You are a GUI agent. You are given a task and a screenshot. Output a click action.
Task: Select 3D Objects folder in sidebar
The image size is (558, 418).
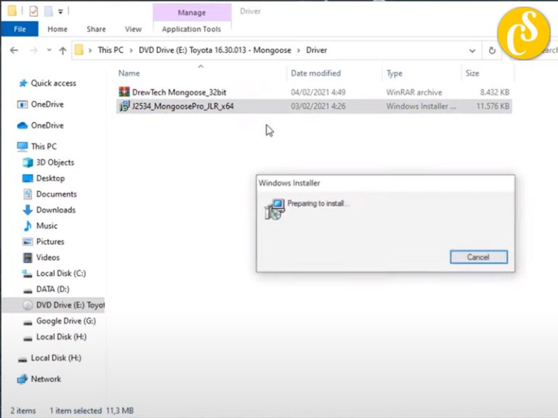pos(55,163)
